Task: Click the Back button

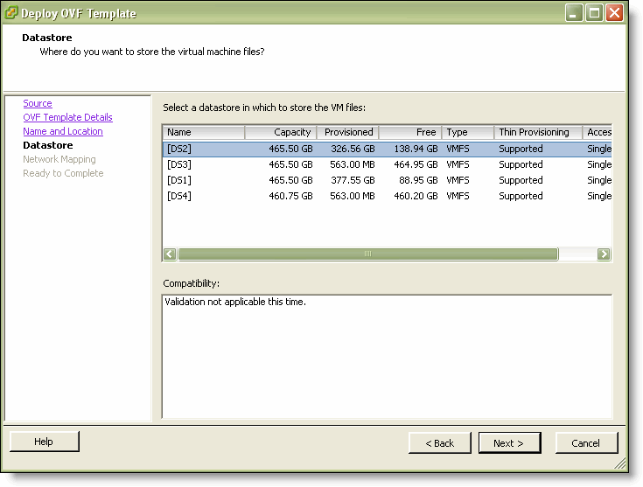Action: pyautogui.click(x=439, y=443)
